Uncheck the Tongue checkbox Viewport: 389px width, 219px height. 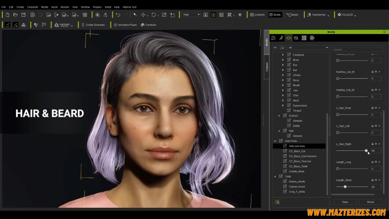(289, 110)
